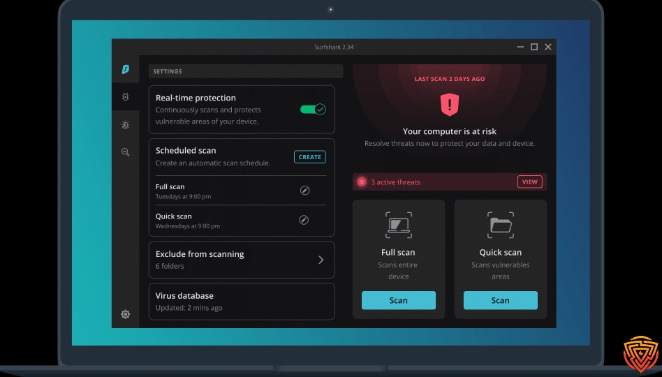The height and width of the screenshot is (377, 662).
Task: Click the red shield warning icon
Action: [450, 105]
